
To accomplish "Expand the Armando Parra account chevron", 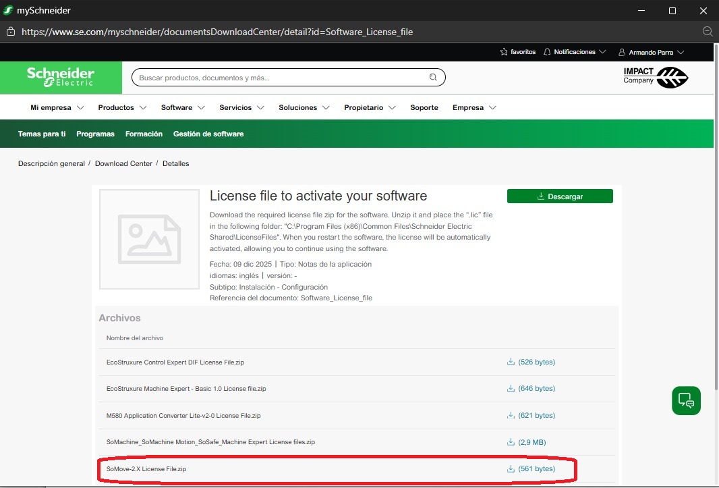I will tap(681, 53).
